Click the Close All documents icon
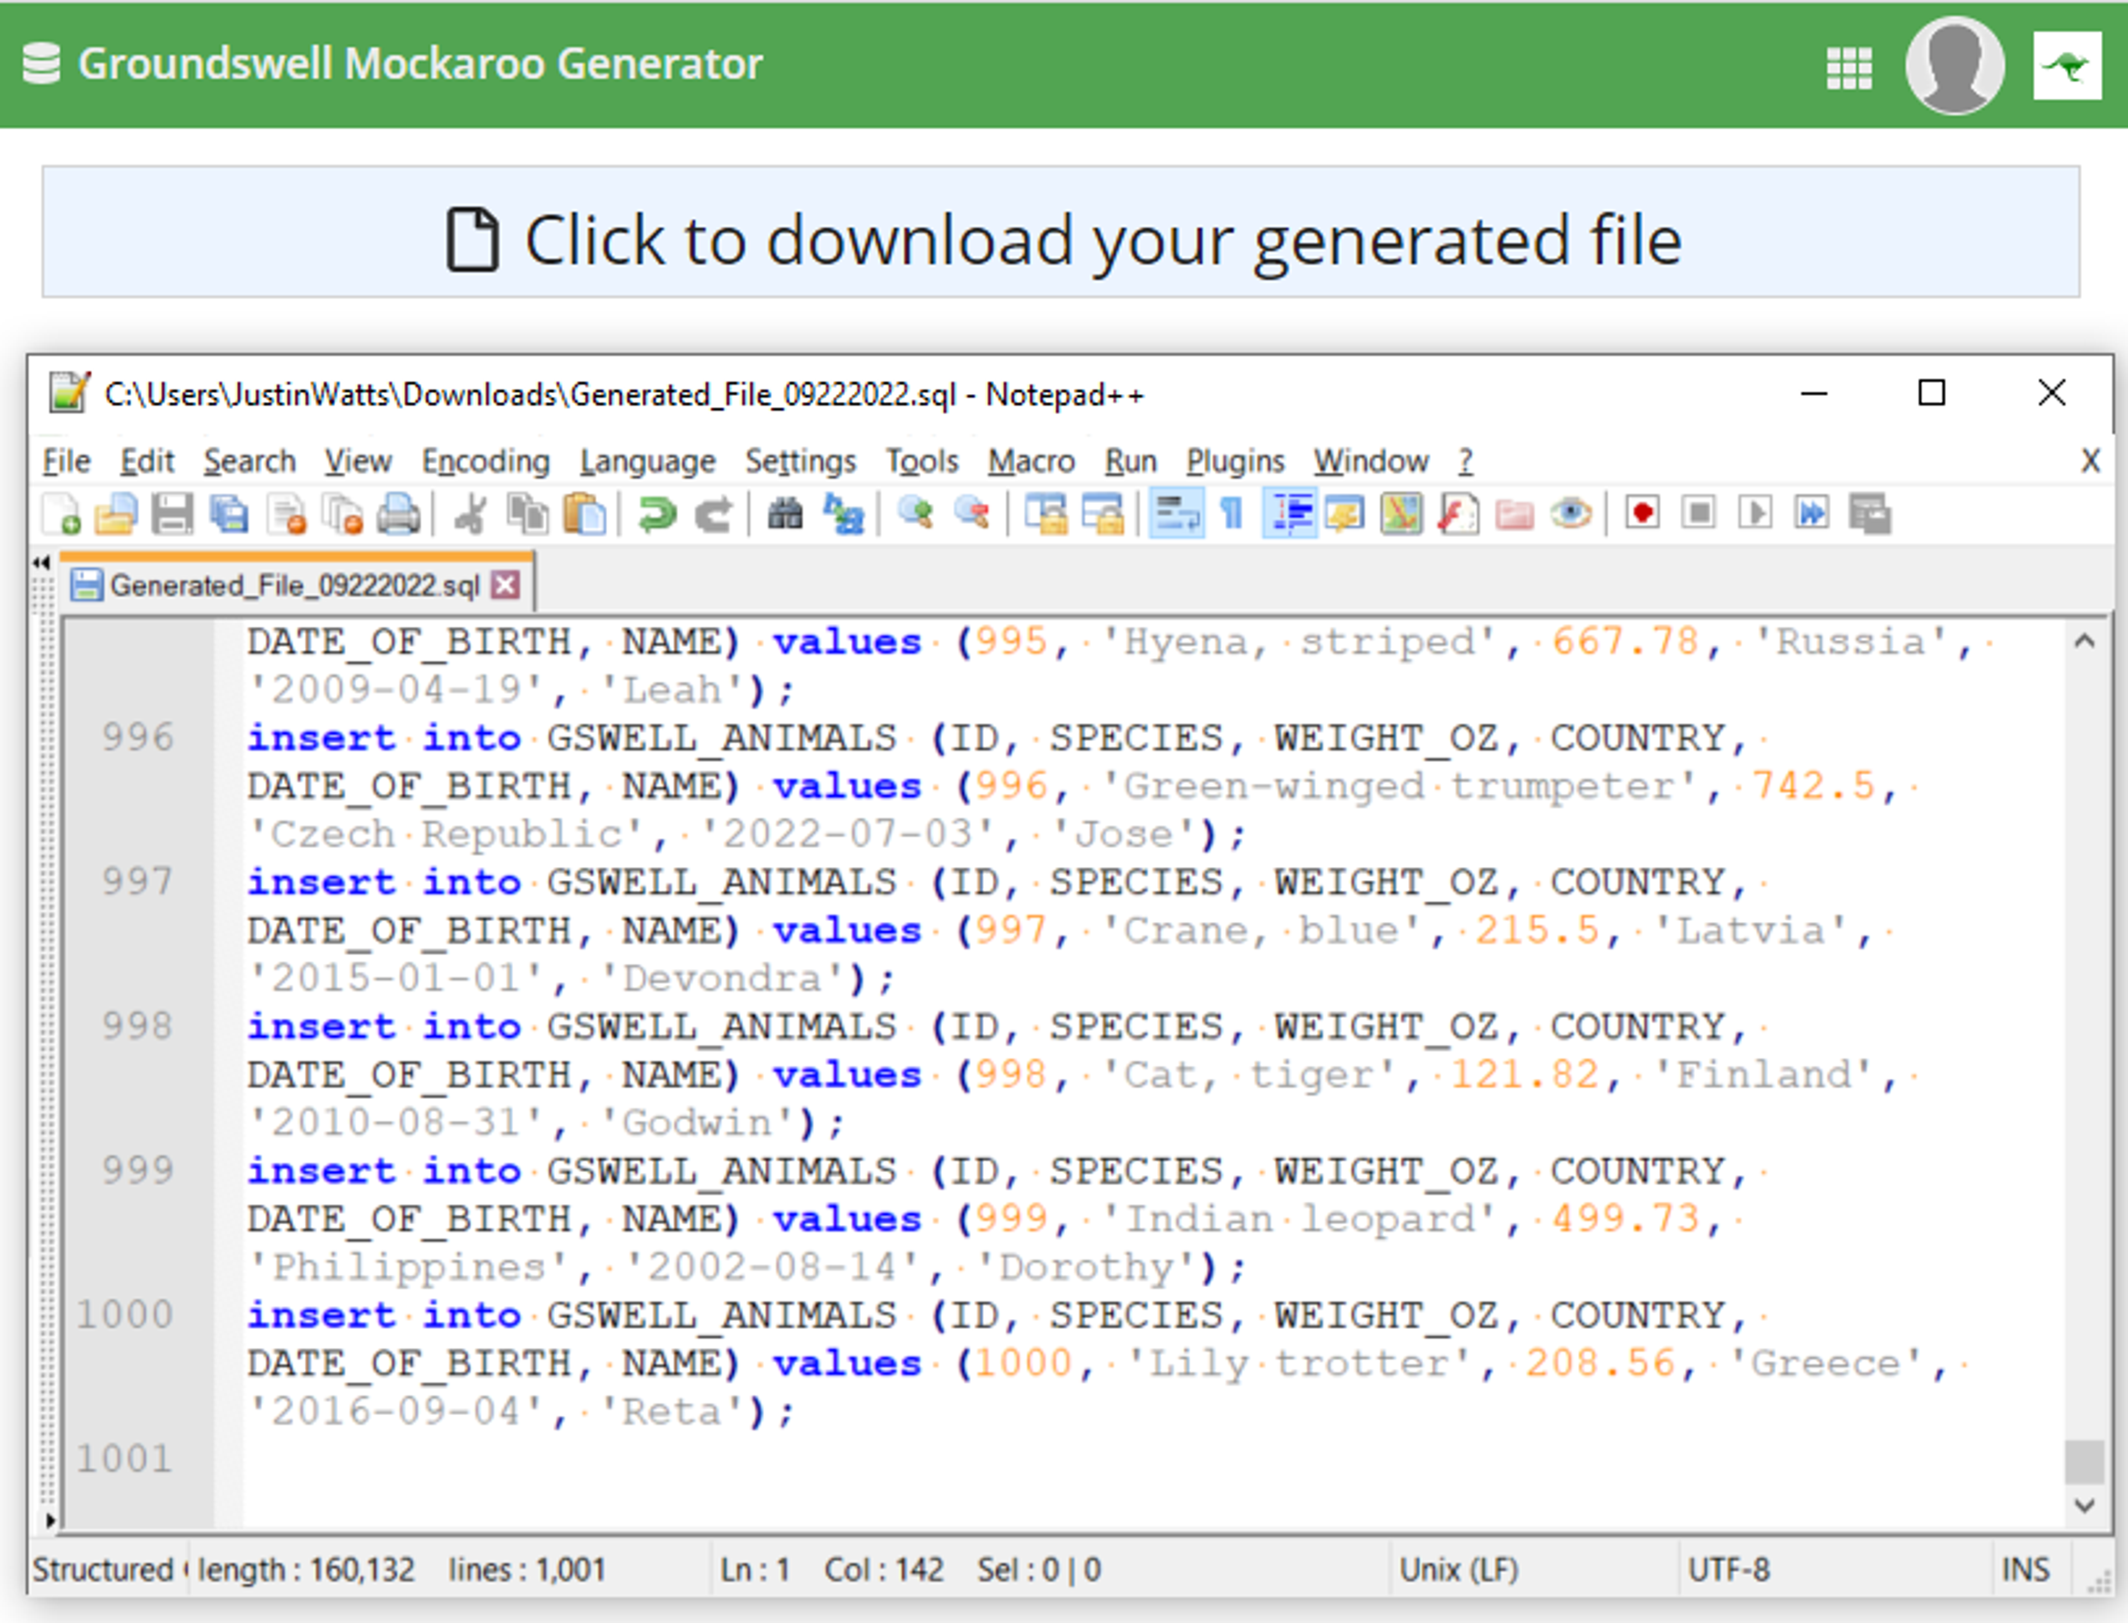Image resolution: width=2128 pixels, height=1623 pixels. pyautogui.click(x=343, y=514)
